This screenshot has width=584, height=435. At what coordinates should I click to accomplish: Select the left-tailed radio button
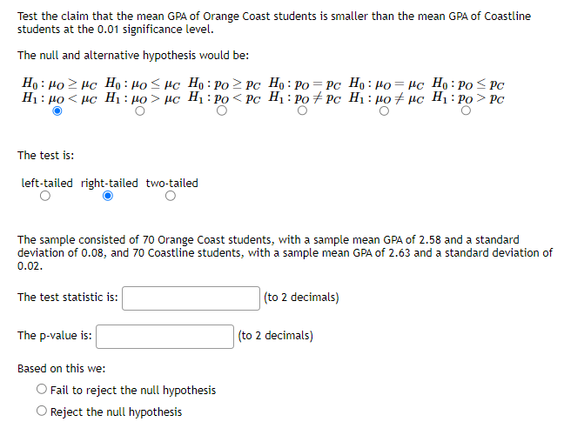(x=45, y=196)
